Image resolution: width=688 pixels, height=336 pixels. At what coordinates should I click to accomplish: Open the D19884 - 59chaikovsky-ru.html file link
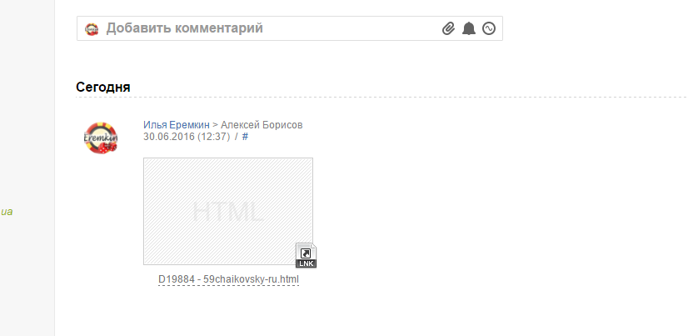[x=228, y=279]
